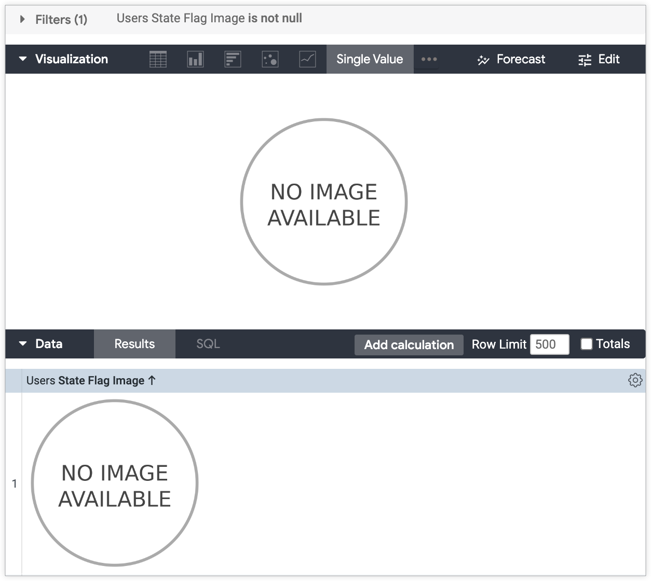Click the row 1 image thumbnail
Screen dimensions: 651x581
[115, 483]
